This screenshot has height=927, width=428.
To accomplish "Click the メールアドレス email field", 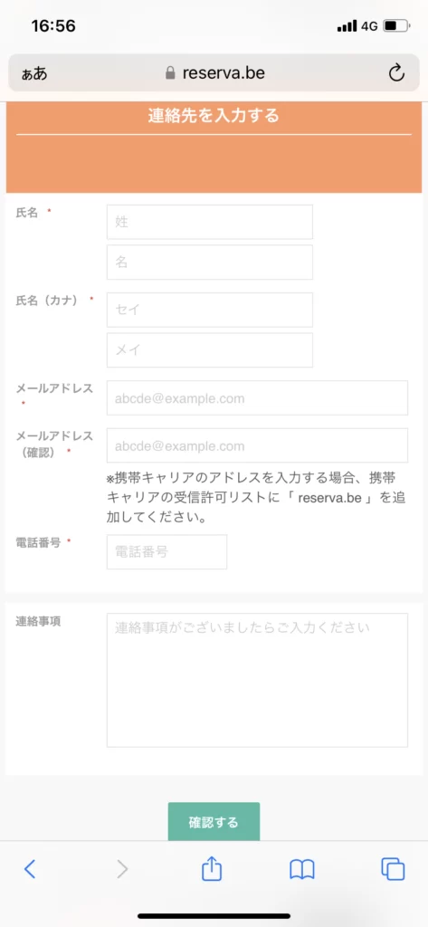I will [x=257, y=398].
